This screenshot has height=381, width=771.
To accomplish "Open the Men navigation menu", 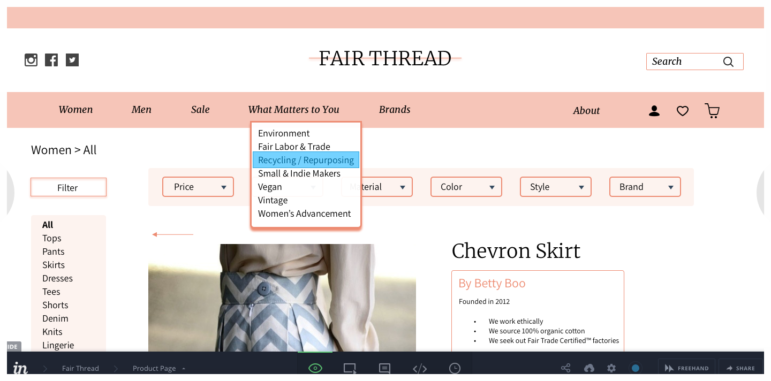I will click(x=141, y=110).
